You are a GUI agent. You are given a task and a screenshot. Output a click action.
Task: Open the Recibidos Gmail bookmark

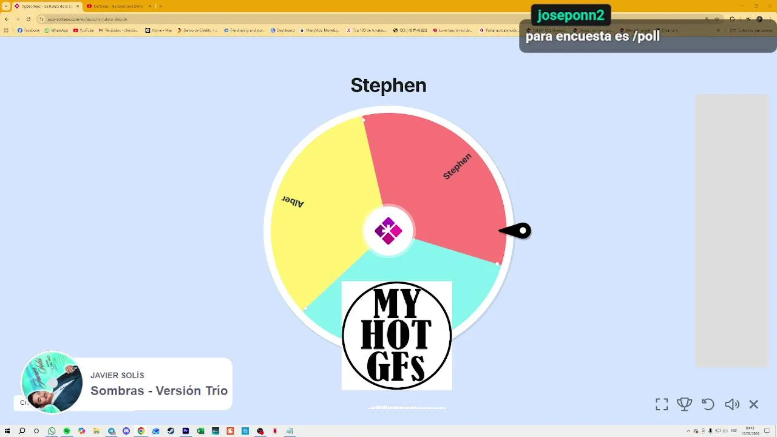coord(119,30)
